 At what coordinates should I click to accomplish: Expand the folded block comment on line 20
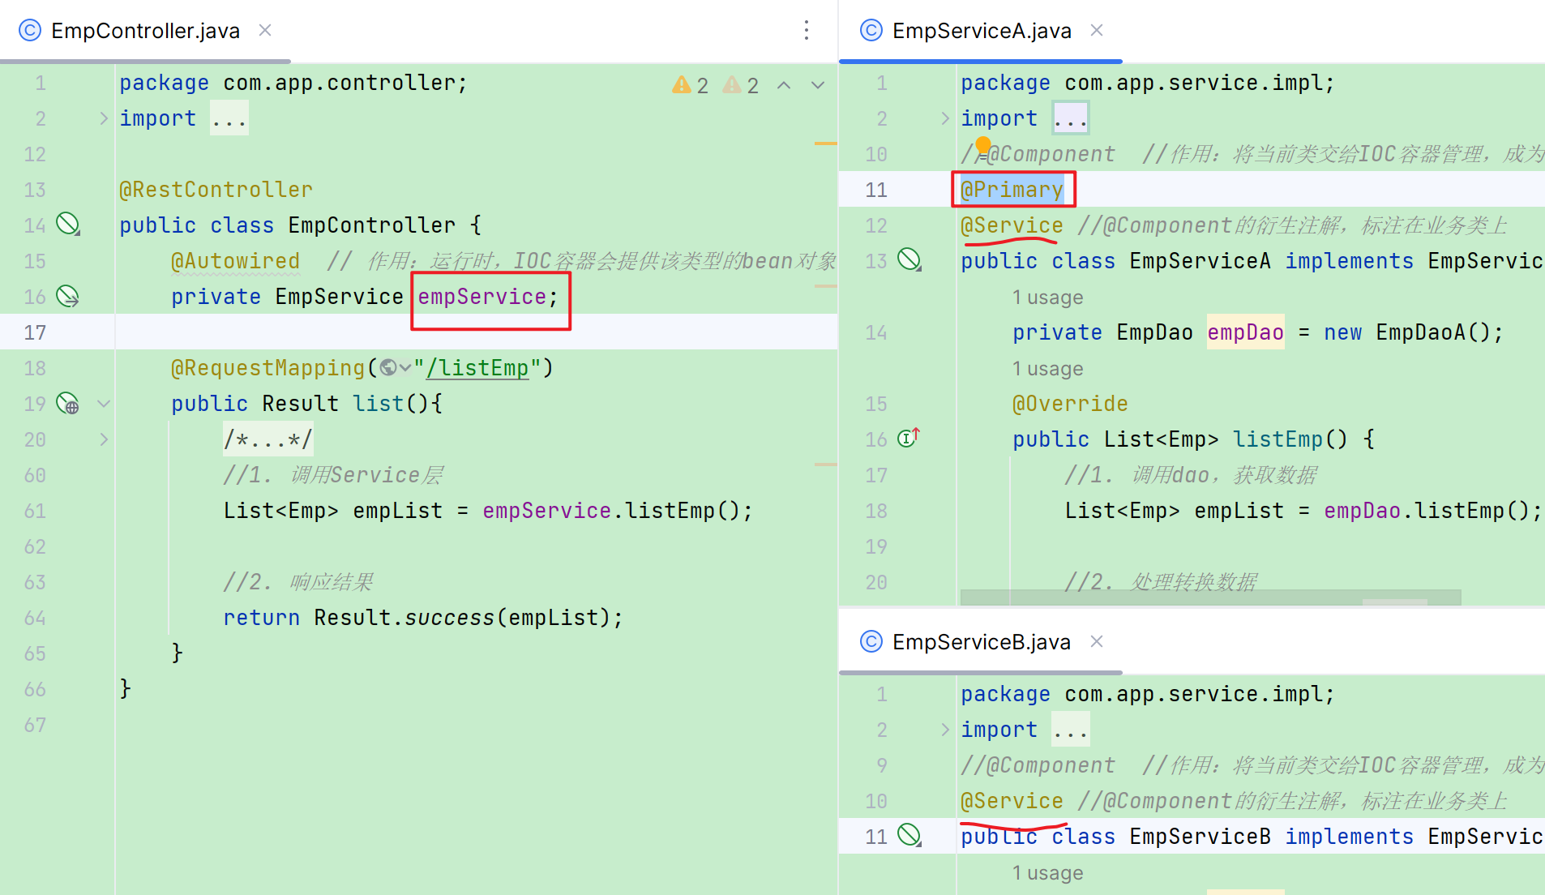coord(104,439)
